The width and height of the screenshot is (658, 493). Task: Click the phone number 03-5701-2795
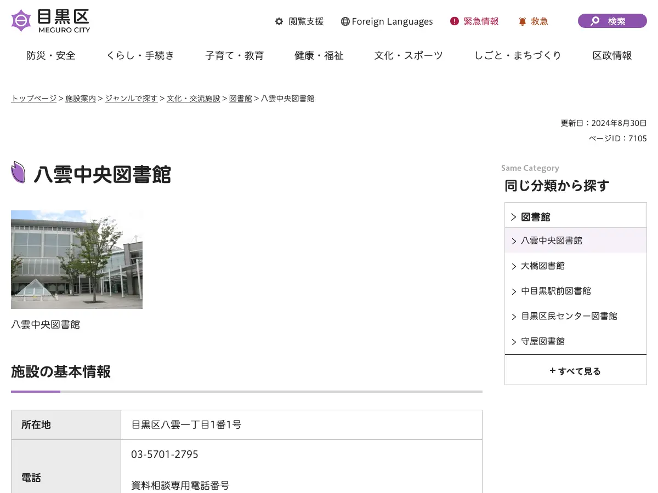[x=164, y=455]
